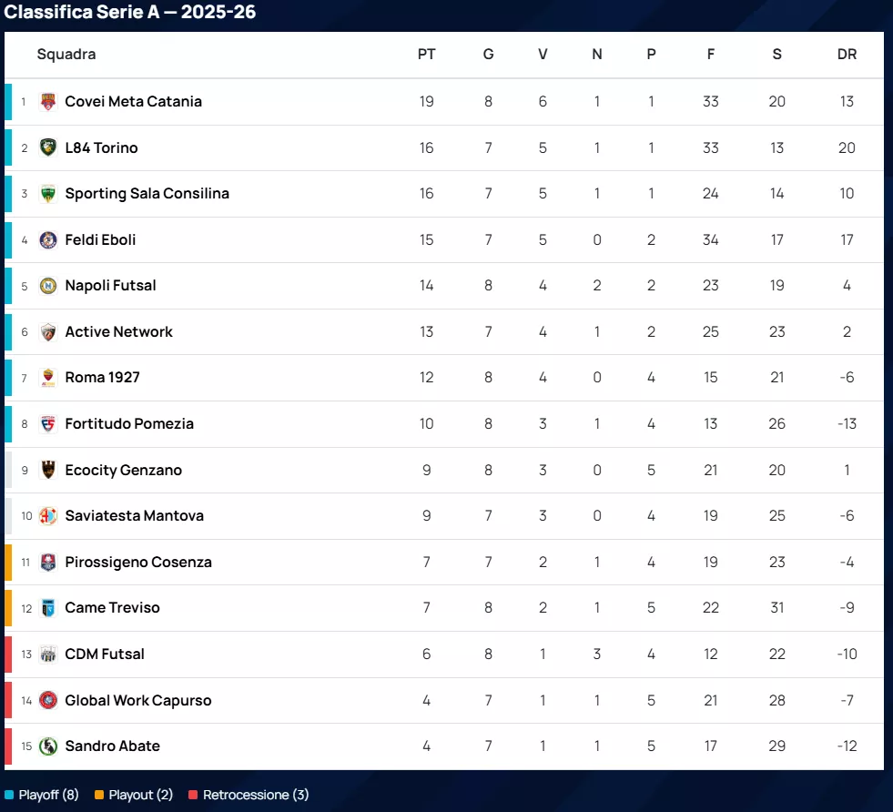Viewport: 893px width, 812px height.
Task: Open the Fortitudo Pomezia team name link
Action: (129, 424)
